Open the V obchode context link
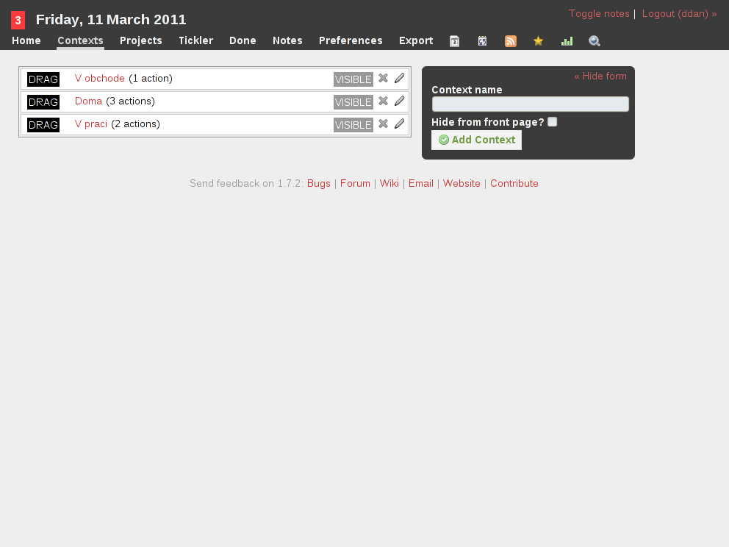This screenshot has height=547, width=729. pyautogui.click(x=100, y=78)
